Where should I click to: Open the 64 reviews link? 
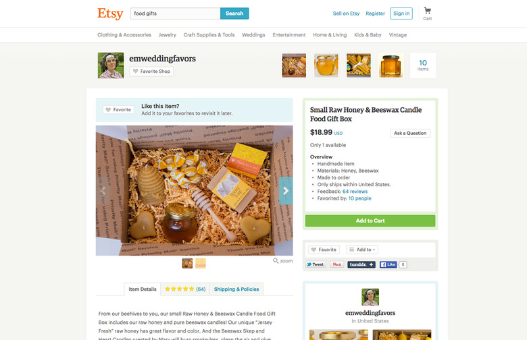pos(355,192)
